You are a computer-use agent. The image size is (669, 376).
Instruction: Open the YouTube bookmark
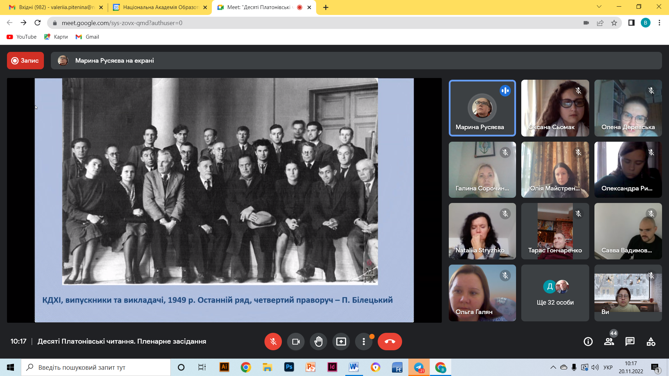tap(22, 37)
